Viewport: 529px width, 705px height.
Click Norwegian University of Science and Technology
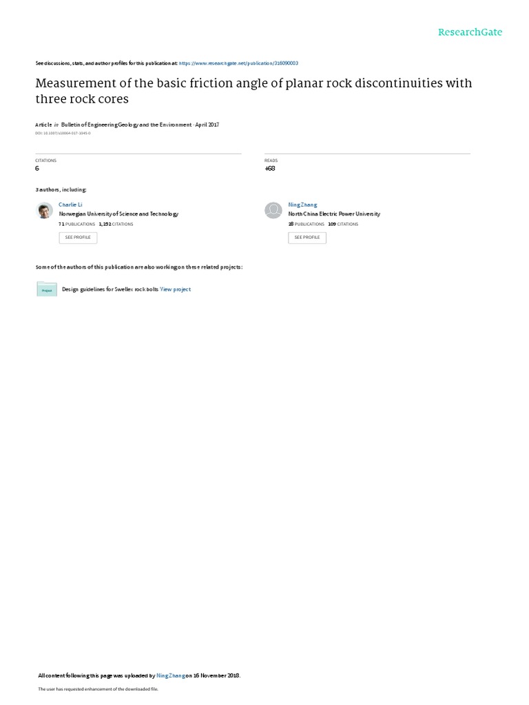pos(118,214)
